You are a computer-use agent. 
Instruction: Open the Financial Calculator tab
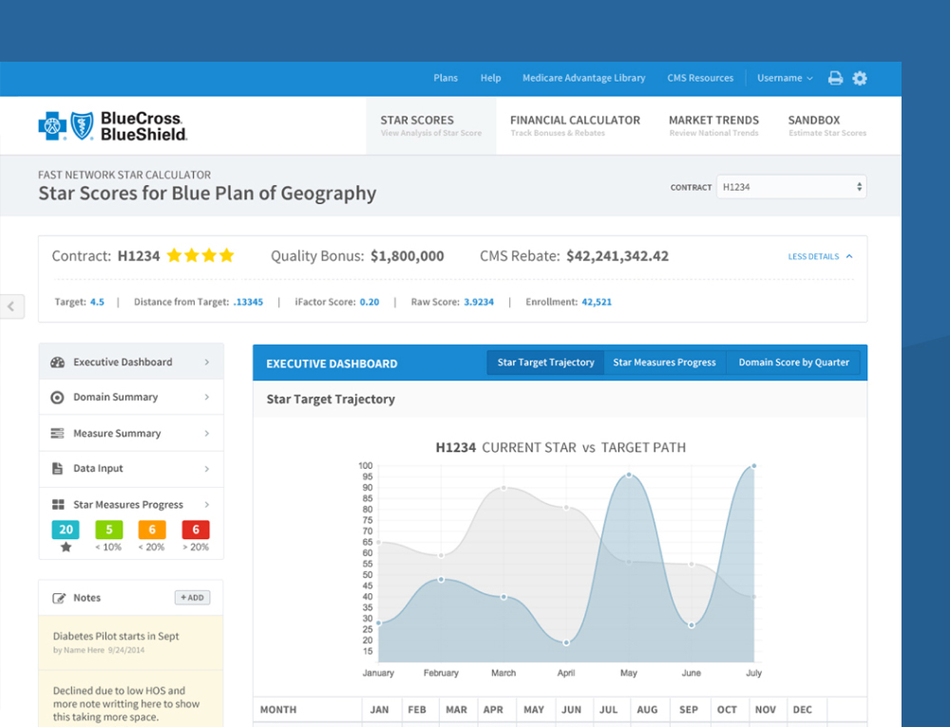pos(575,125)
